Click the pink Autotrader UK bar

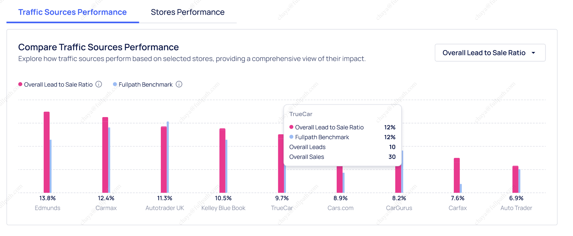(x=164, y=159)
